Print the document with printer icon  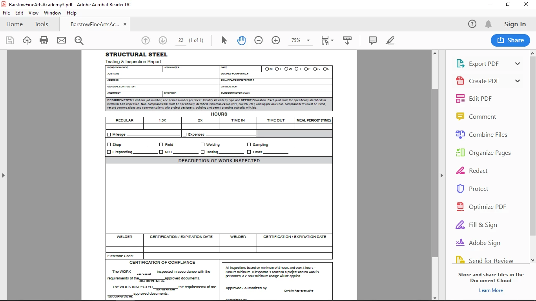[44, 40]
